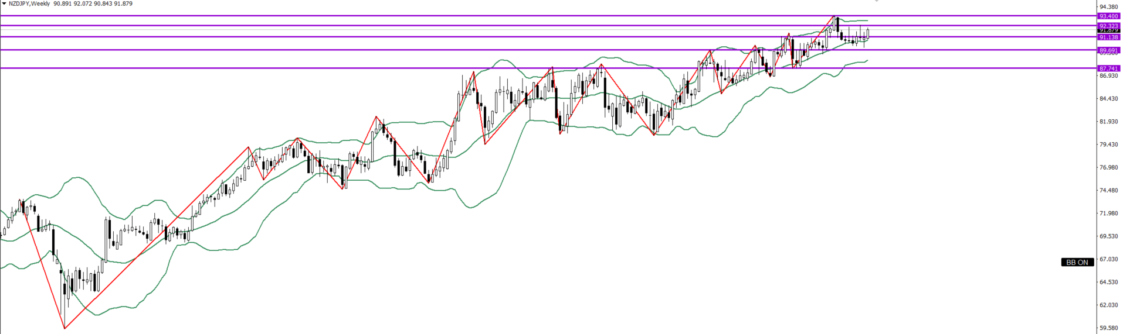Click the 67.030 value on price scale

(x=1108, y=259)
